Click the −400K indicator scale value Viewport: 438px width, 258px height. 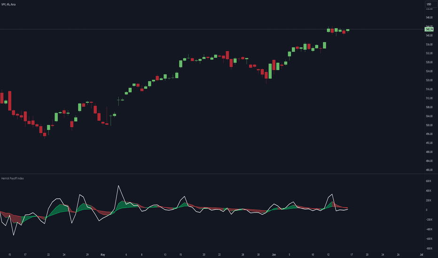click(429, 229)
